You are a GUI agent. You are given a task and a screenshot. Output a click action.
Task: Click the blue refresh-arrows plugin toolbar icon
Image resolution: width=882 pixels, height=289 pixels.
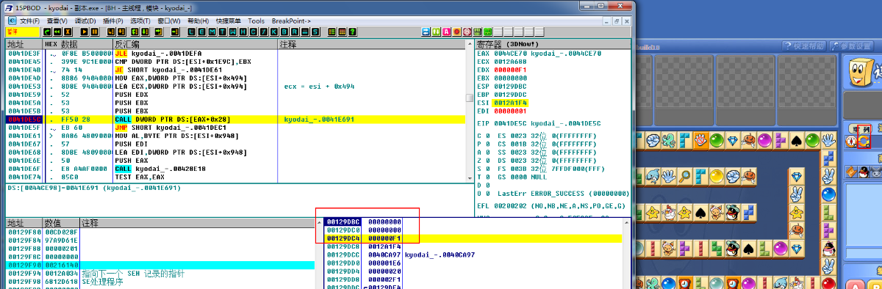426,32
